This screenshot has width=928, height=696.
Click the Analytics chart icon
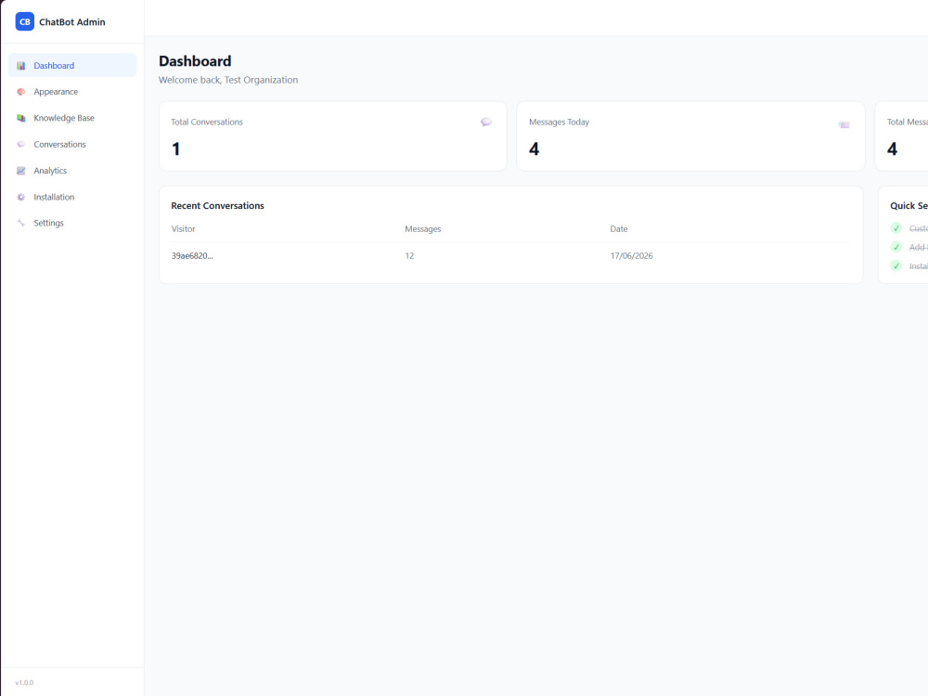coord(20,171)
